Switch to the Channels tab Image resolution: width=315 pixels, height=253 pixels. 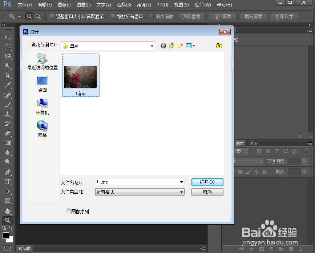click(253, 143)
